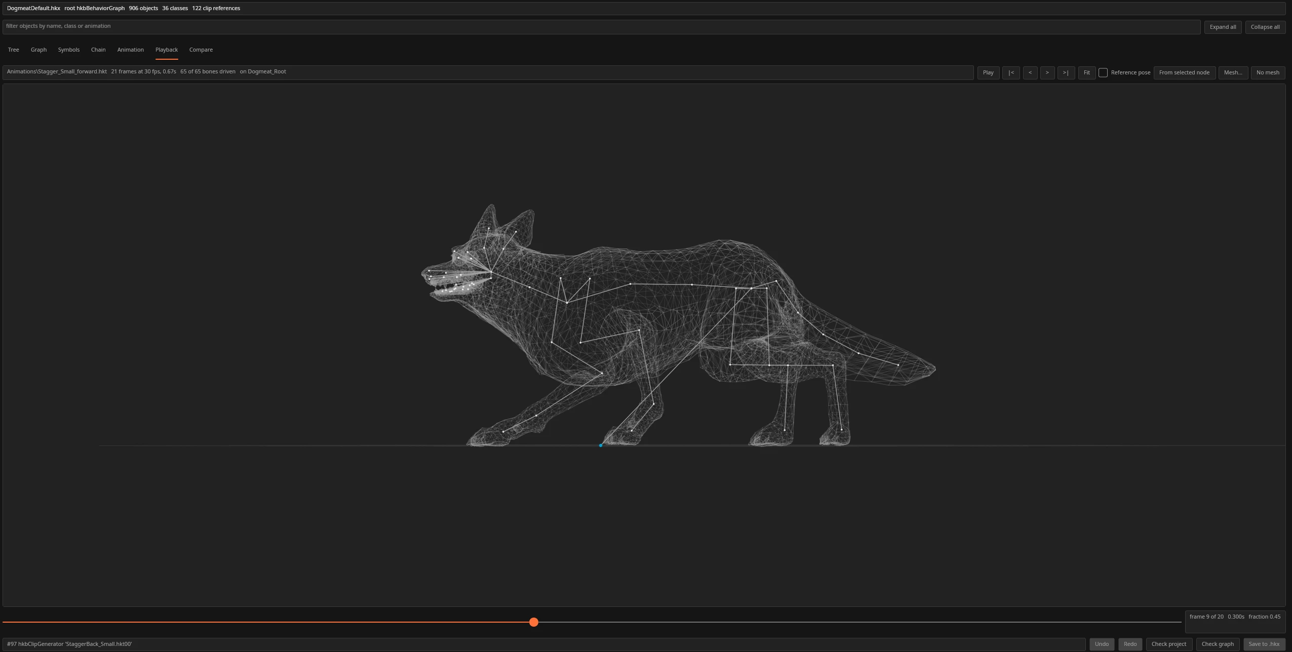Open the Chain tab

(x=98, y=50)
